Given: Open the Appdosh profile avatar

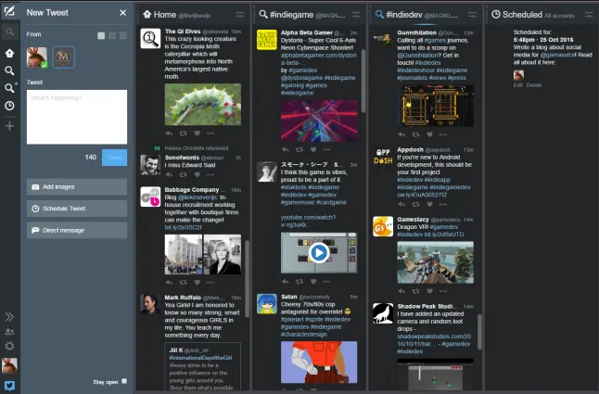Looking at the screenshot, I should click(x=383, y=157).
